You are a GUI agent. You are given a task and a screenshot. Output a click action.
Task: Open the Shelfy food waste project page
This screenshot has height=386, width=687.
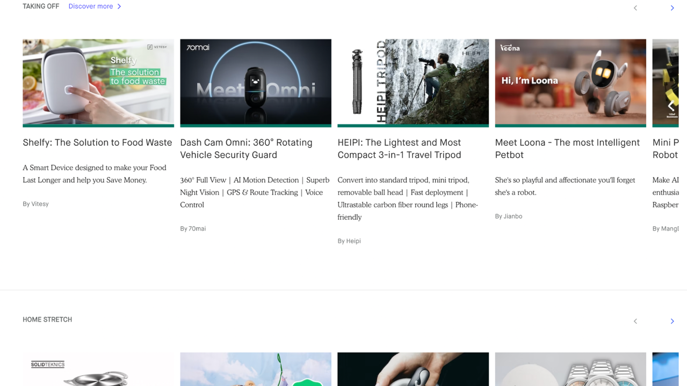[x=97, y=142]
